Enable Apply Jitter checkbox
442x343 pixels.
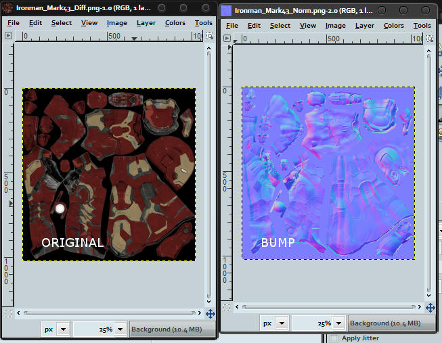point(334,338)
